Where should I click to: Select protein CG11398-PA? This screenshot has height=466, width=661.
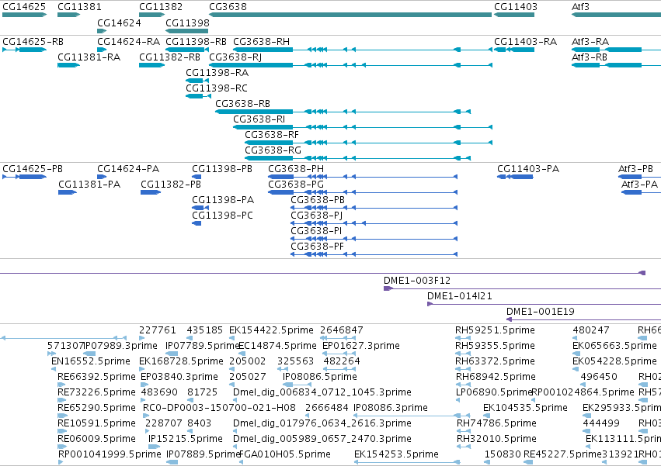click(x=200, y=208)
